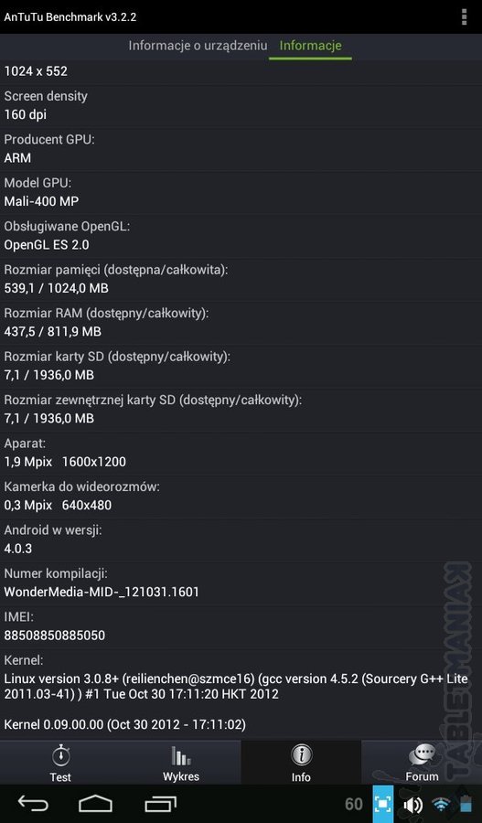The image size is (482, 823).
Task: Tap the volume speaker icon
Action: 412,804
